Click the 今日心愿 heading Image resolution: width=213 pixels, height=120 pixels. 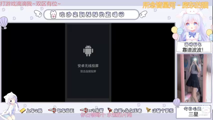(x=193, y=109)
